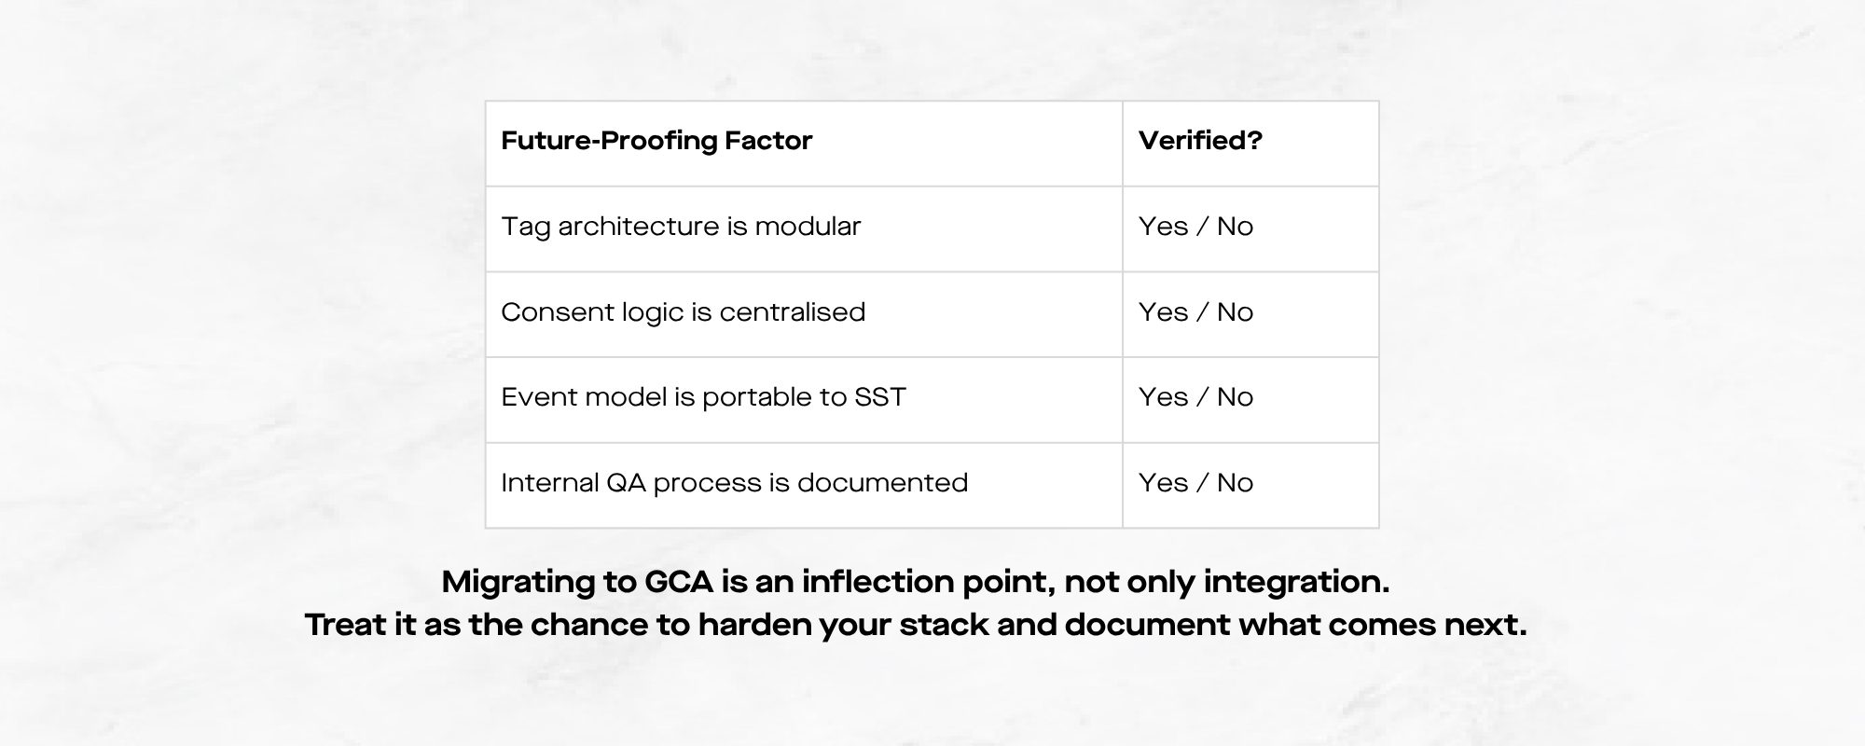The height and width of the screenshot is (746, 1865).
Task: Click "Yes" in the Internal QA row
Action: pos(1163,483)
